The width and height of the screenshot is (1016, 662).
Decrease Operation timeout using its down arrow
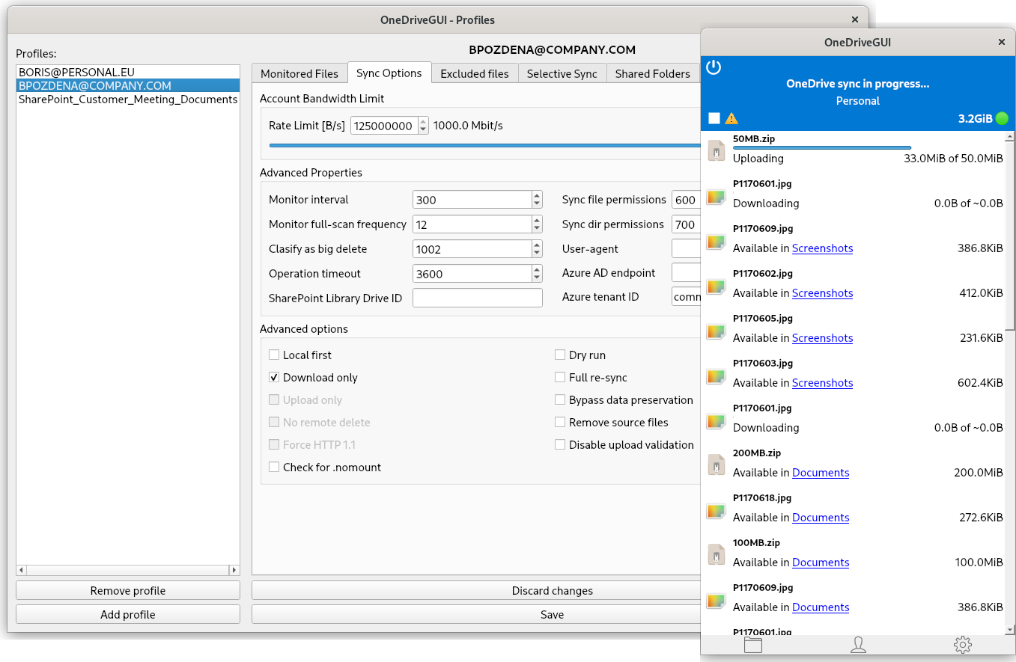[537, 278]
